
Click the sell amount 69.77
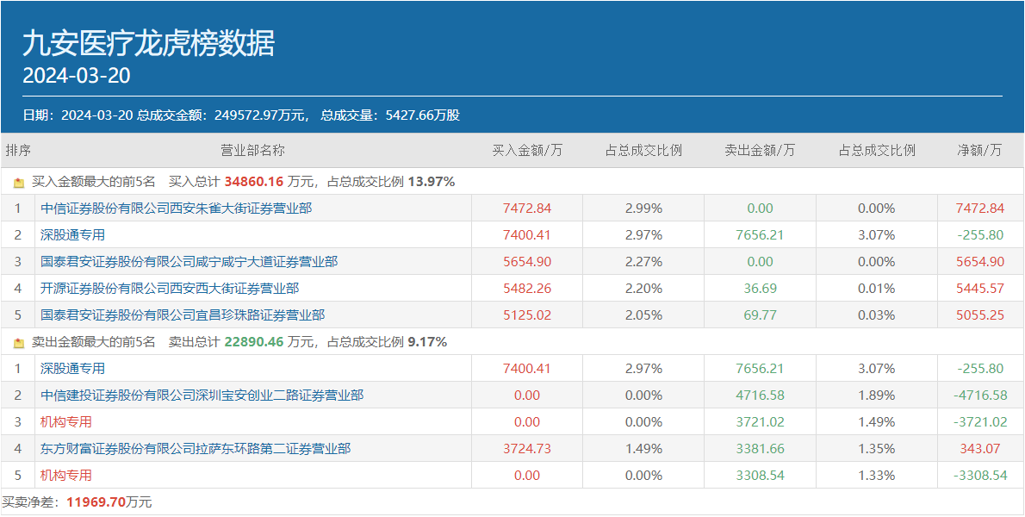(760, 315)
